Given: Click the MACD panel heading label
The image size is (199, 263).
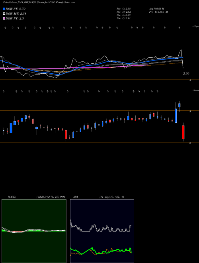Looking at the screenshot, I should point(12,197).
